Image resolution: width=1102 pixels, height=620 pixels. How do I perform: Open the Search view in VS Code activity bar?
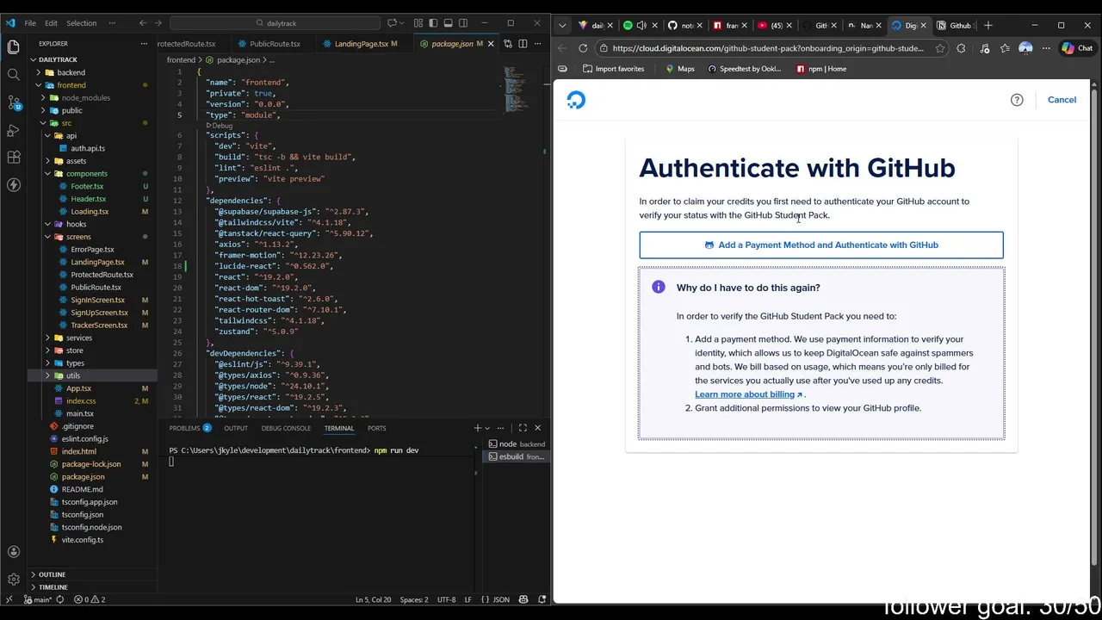[13, 75]
